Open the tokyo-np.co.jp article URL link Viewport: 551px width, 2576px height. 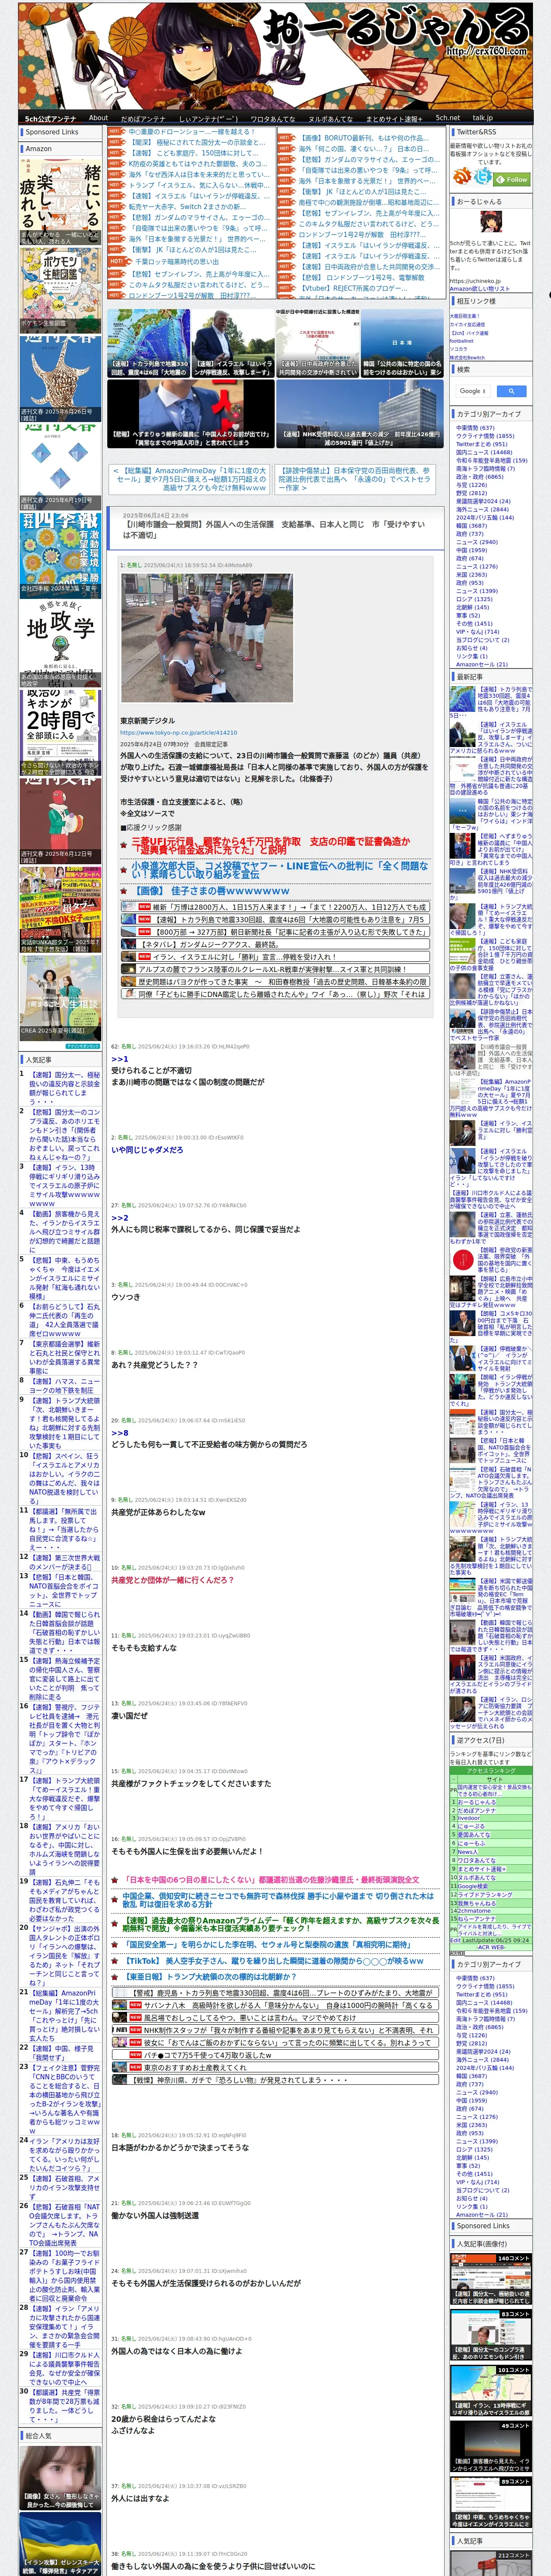(x=179, y=733)
